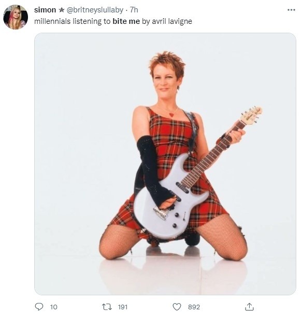Like the tweet with heart icon
The image size is (302, 314).
pyautogui.click(x=177, y=307)
